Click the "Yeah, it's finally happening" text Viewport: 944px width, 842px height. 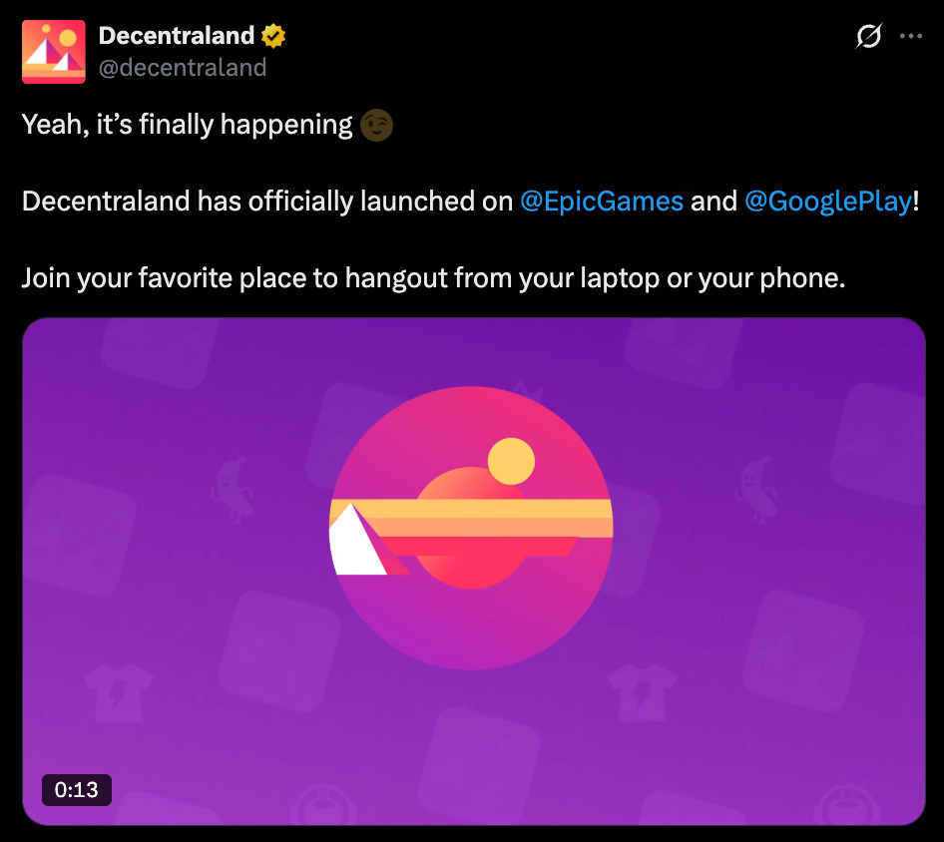point(188,125)
